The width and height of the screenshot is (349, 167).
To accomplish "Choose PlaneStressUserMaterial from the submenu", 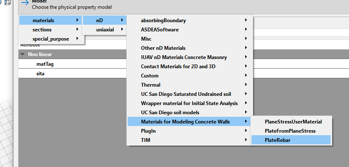I will pyautogui.click(x=291, y=122).
